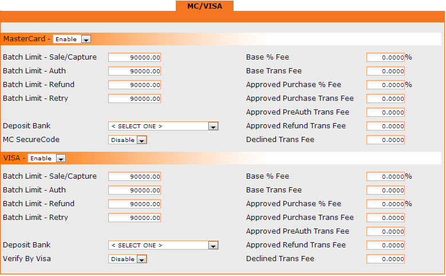This screenshot has height=276, width=446.
Task: Expand VISA Deposit Bank dropdown
Action: 163,245
